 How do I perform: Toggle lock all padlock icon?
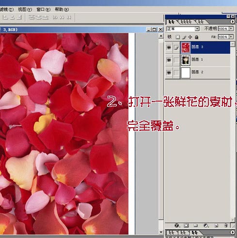click(196, 37)
